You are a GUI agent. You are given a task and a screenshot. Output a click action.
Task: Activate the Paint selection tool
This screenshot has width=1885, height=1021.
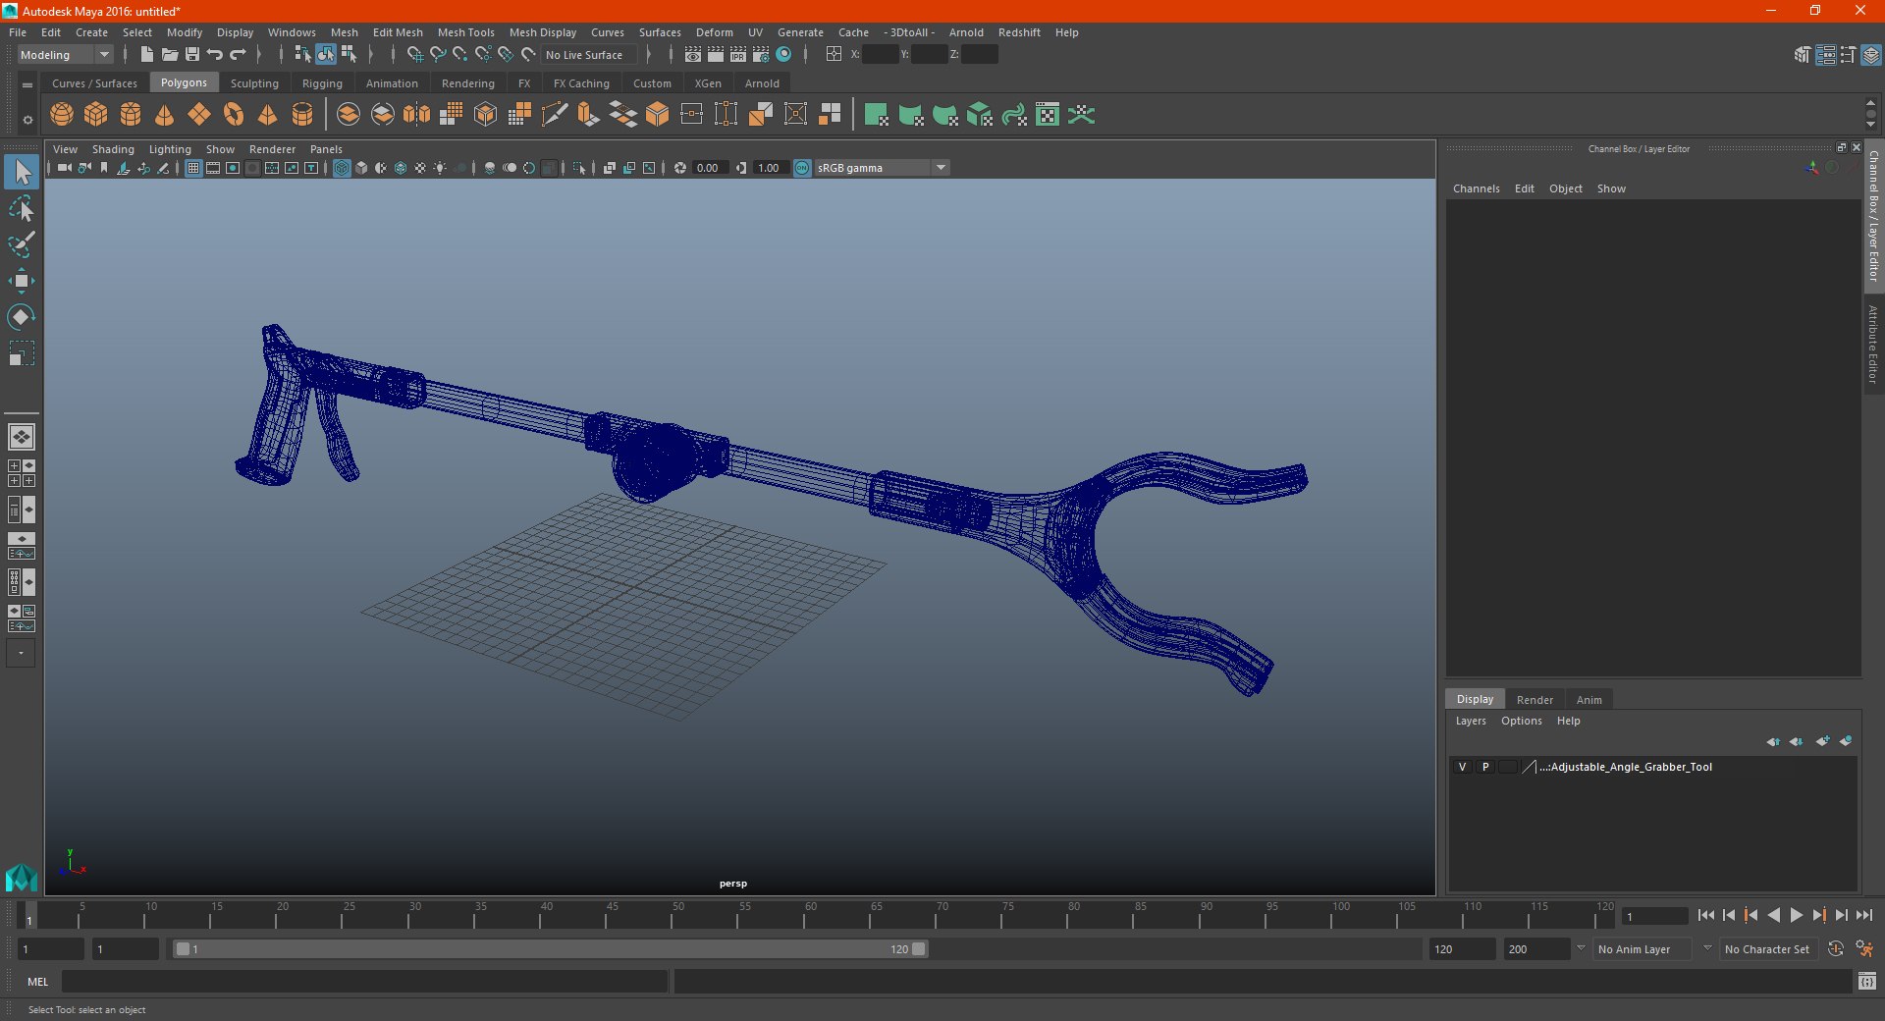pos(22,244)
